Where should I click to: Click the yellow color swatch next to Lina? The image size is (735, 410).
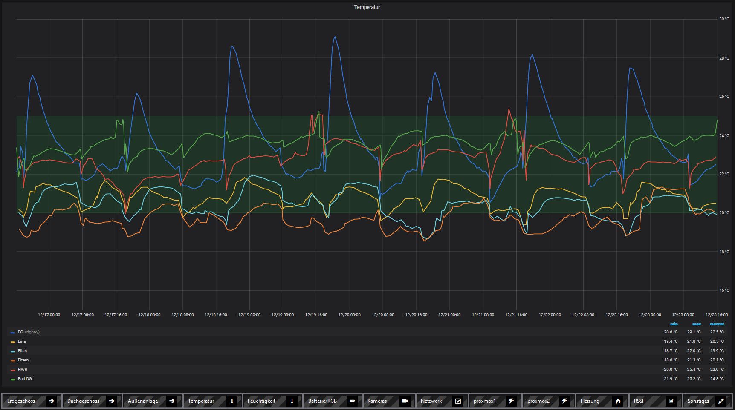click(13, 341)
